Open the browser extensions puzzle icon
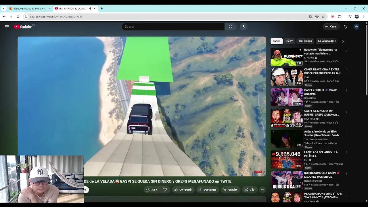 [x=340, y=17]
